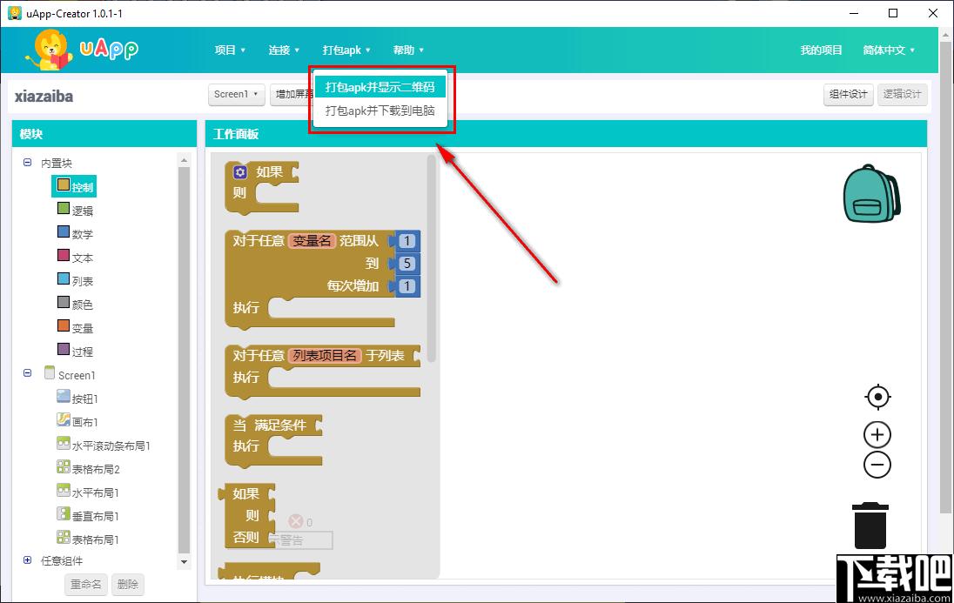Viewport: 954px width, 603px height.
Task: Select the 表格布局1 icon
Action: (64, 537)
